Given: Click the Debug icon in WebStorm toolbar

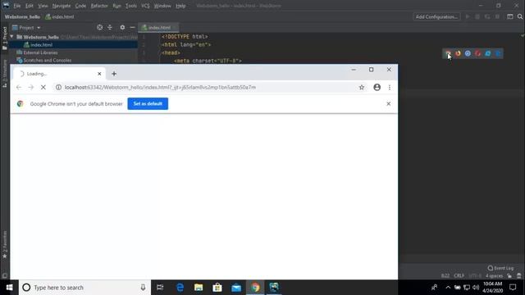Looking at the screenshot, I should tap(477, 16).
